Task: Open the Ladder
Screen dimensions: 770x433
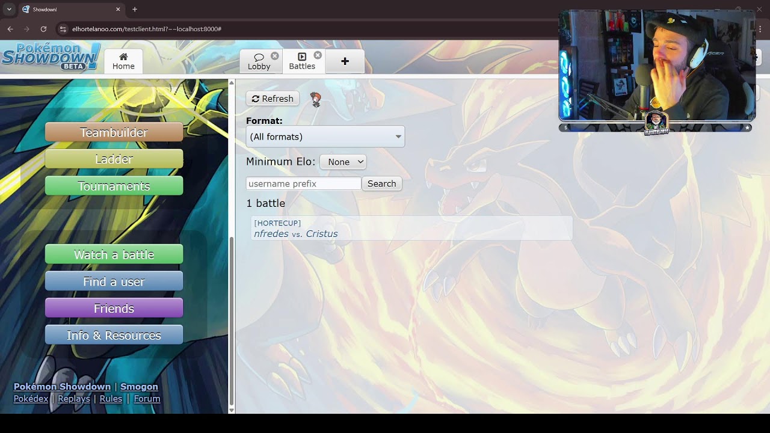Action: pos(114,159)
